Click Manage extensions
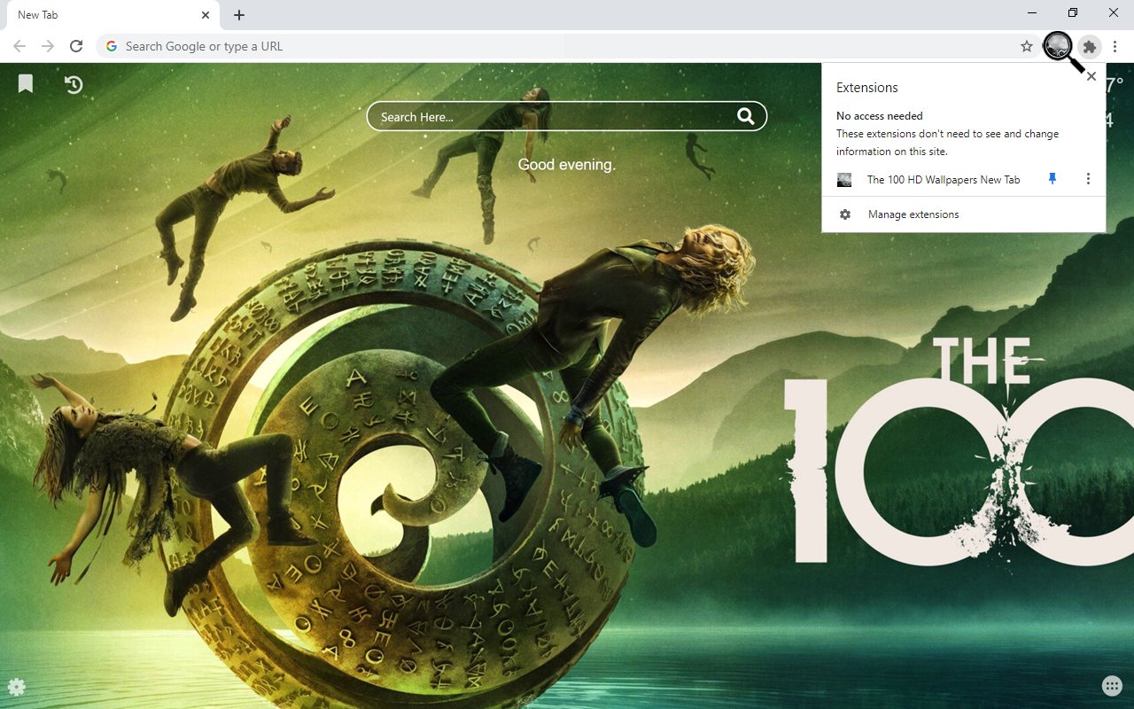1134x709 pixels. (964, 214)
